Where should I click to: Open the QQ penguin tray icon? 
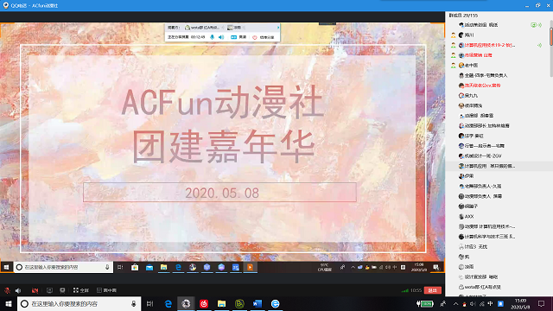(x=465, y=304)
